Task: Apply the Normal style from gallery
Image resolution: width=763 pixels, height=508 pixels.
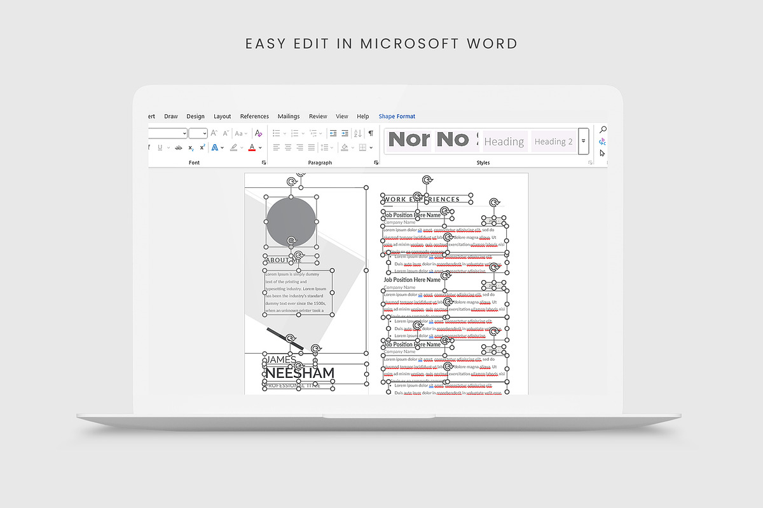Action: pos(409,140)
